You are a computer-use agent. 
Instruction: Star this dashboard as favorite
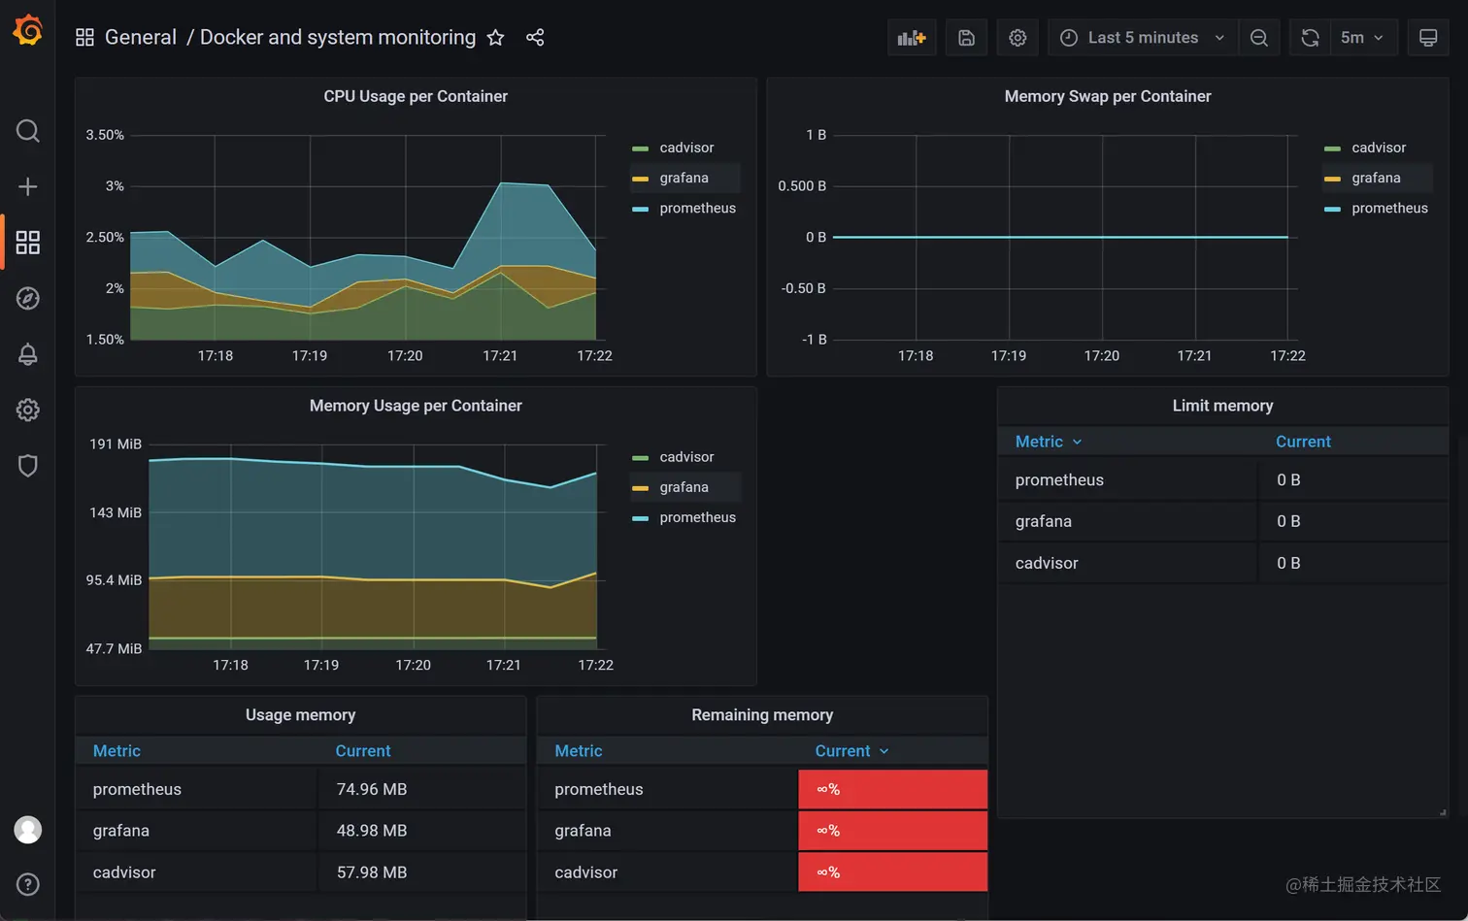(495, 38)
